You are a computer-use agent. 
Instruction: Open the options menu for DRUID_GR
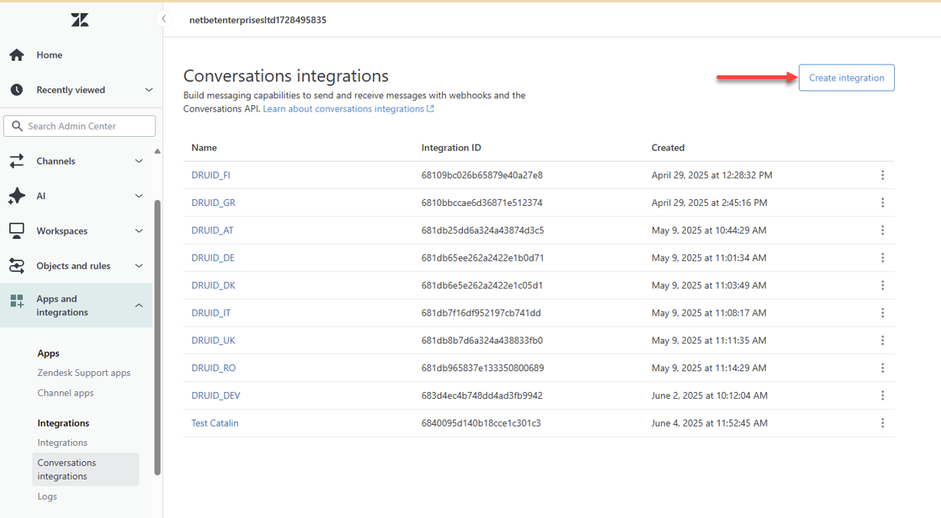[883, 203]
